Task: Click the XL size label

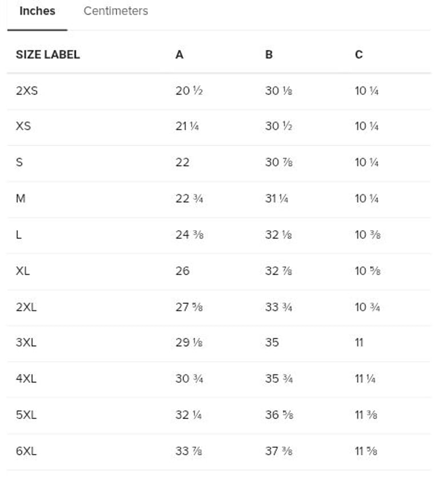Action: 23,271
